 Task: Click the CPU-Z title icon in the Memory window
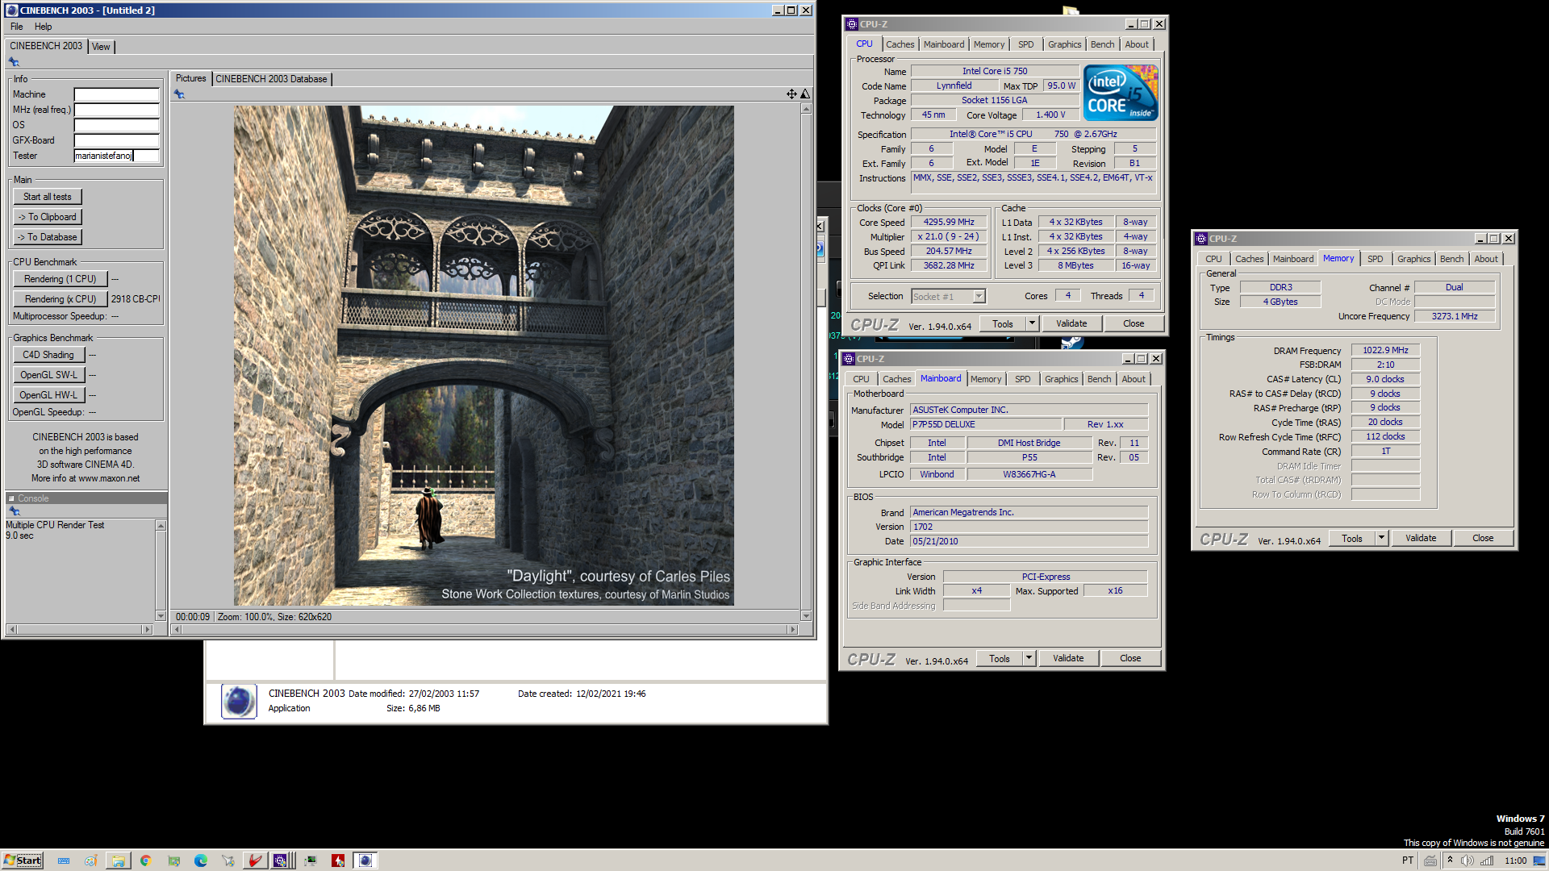1201,239
